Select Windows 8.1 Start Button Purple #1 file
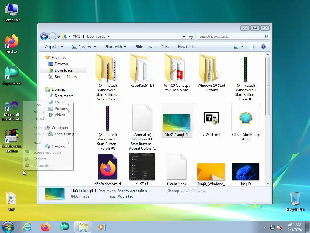This screenshot has width=310, height=233. pos(107,127)
